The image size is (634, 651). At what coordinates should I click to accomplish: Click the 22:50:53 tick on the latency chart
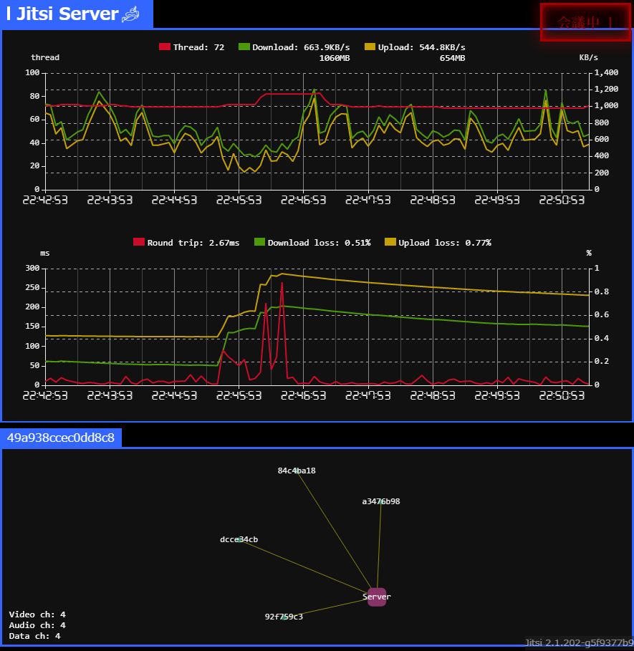(x=562, y=395)
